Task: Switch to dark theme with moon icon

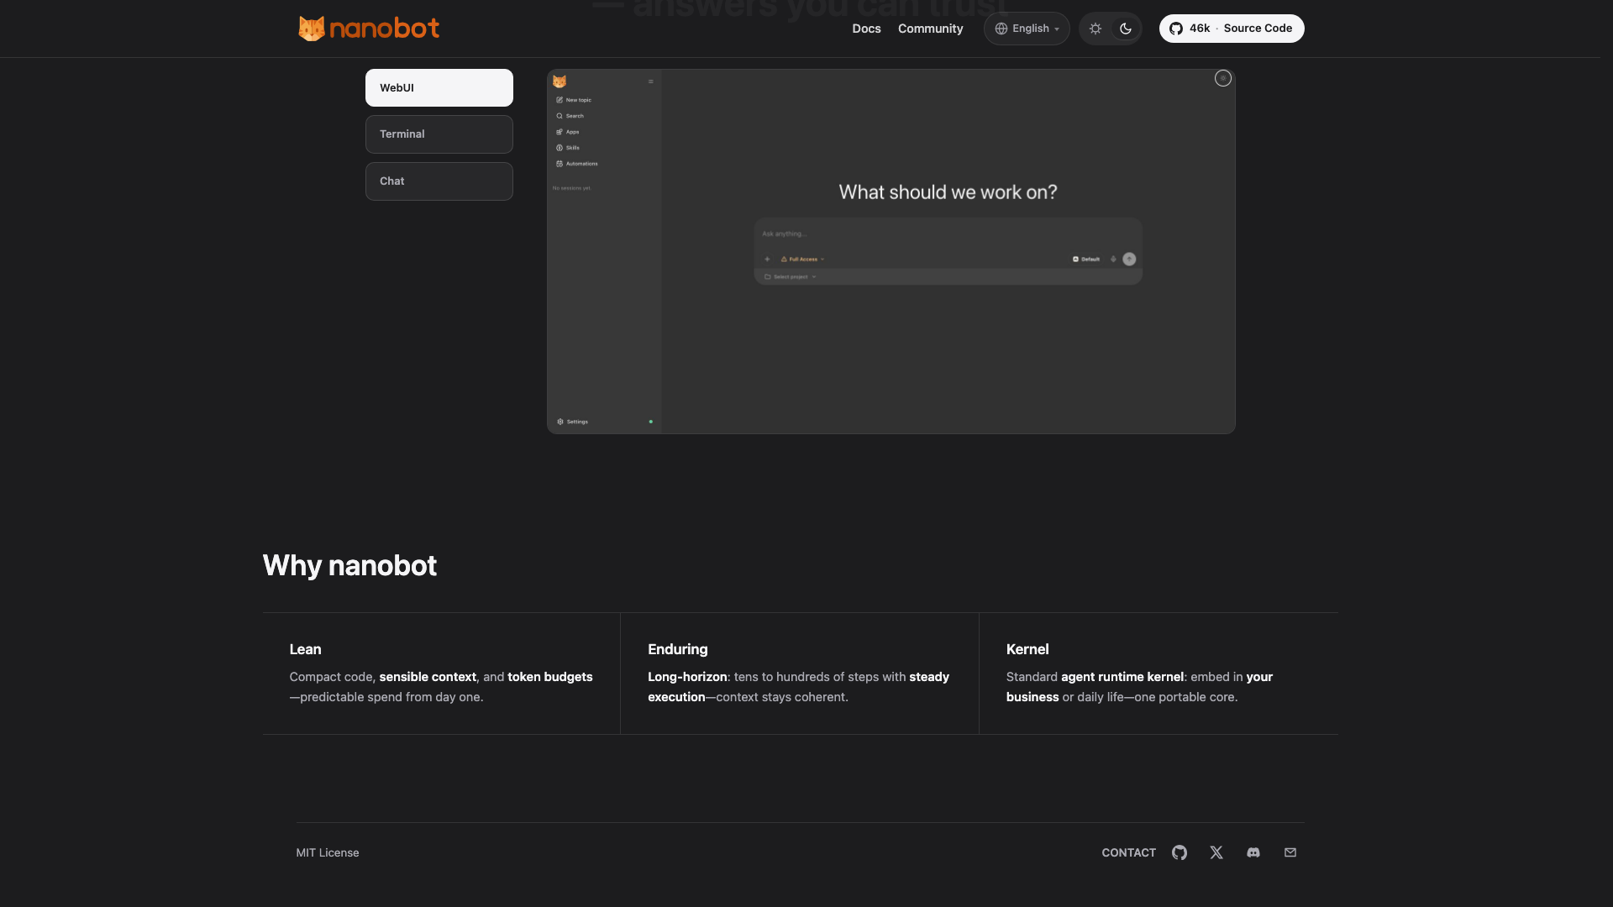Action: tap(1126, 29)
